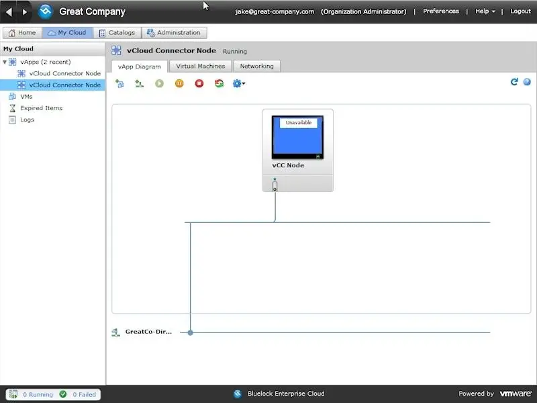The image size is (537, 403).
Task: Open Logs in sidebar
Action: click(x=27, y=120)
